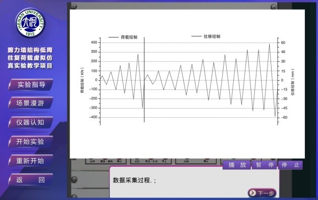This screenshot has height=200, width=318.
Task: Click the 下一步 button label
Action: 266,193
